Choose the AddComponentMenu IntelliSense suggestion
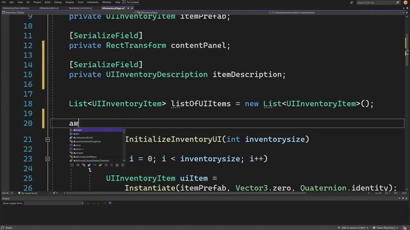Screen dimensions: 410x230 (x=95, y=157)
